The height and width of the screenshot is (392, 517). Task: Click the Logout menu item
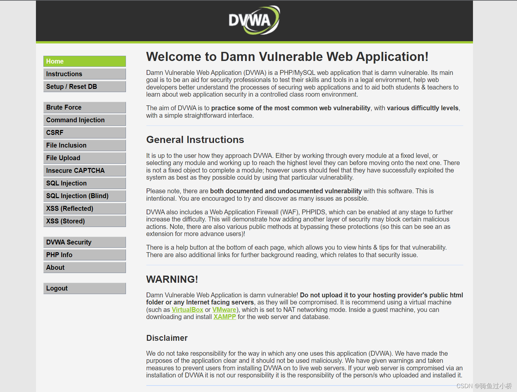[84, 288]
